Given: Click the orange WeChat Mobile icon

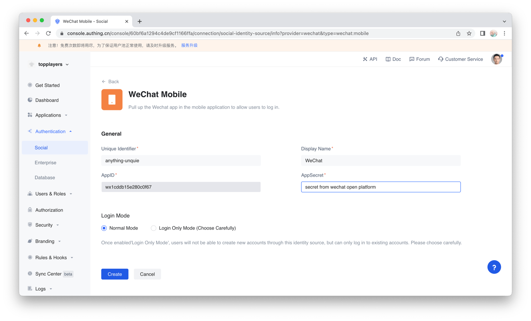Looking at the screenshot, I should tap(112, 100).
